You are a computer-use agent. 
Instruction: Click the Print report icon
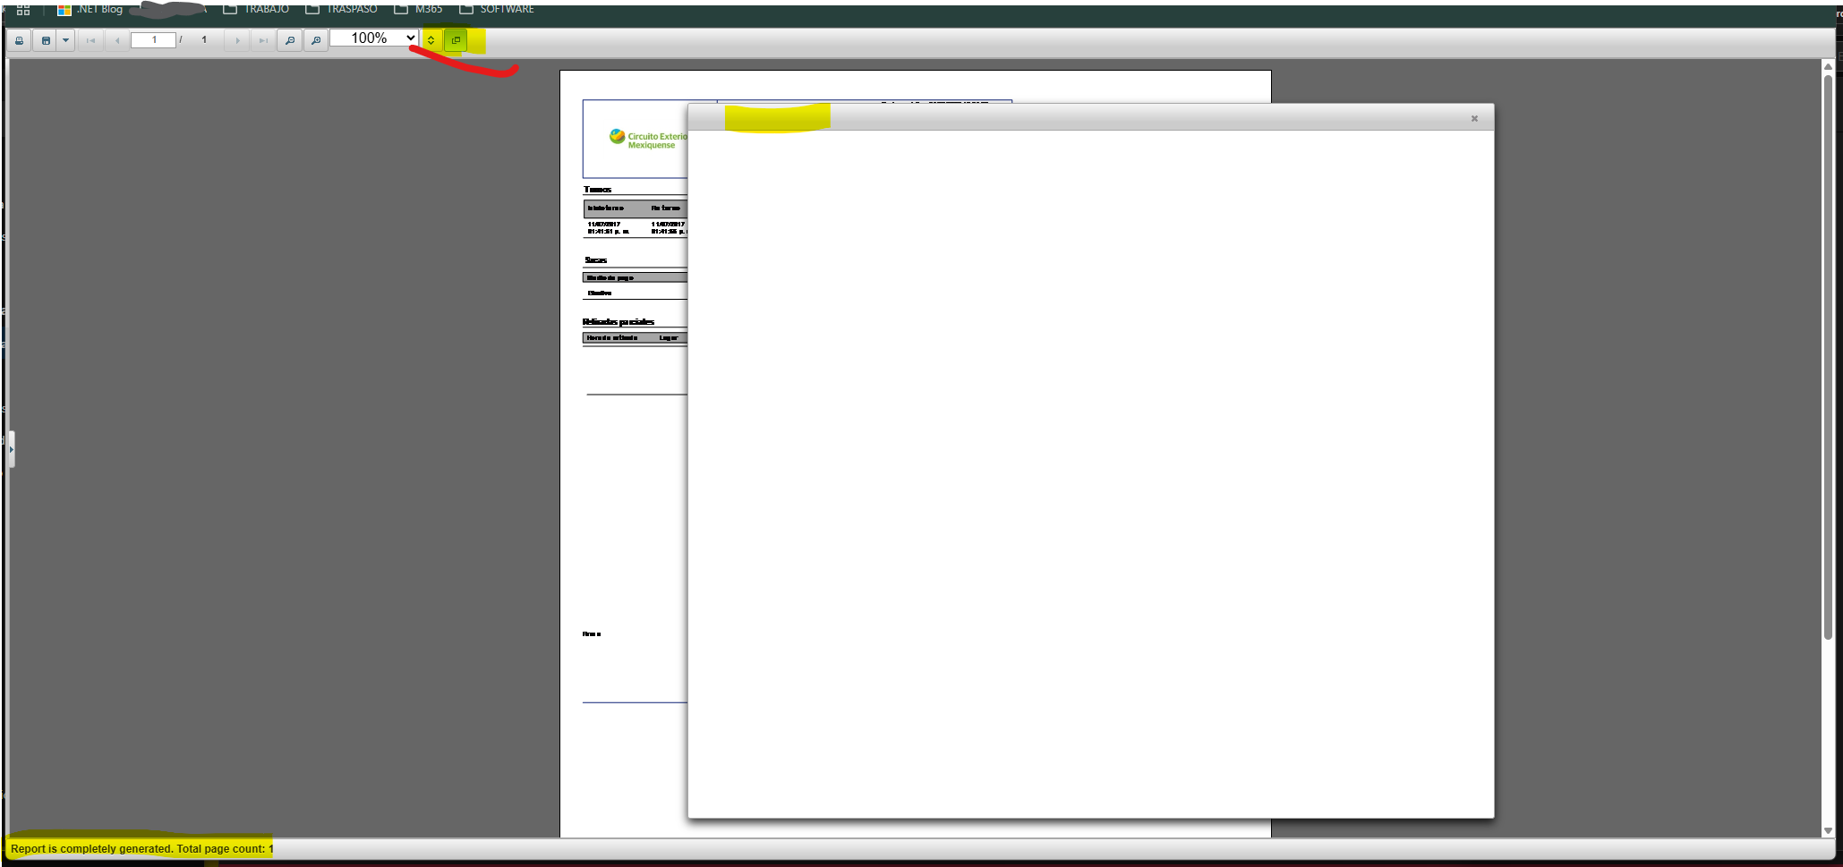[19, 40]
